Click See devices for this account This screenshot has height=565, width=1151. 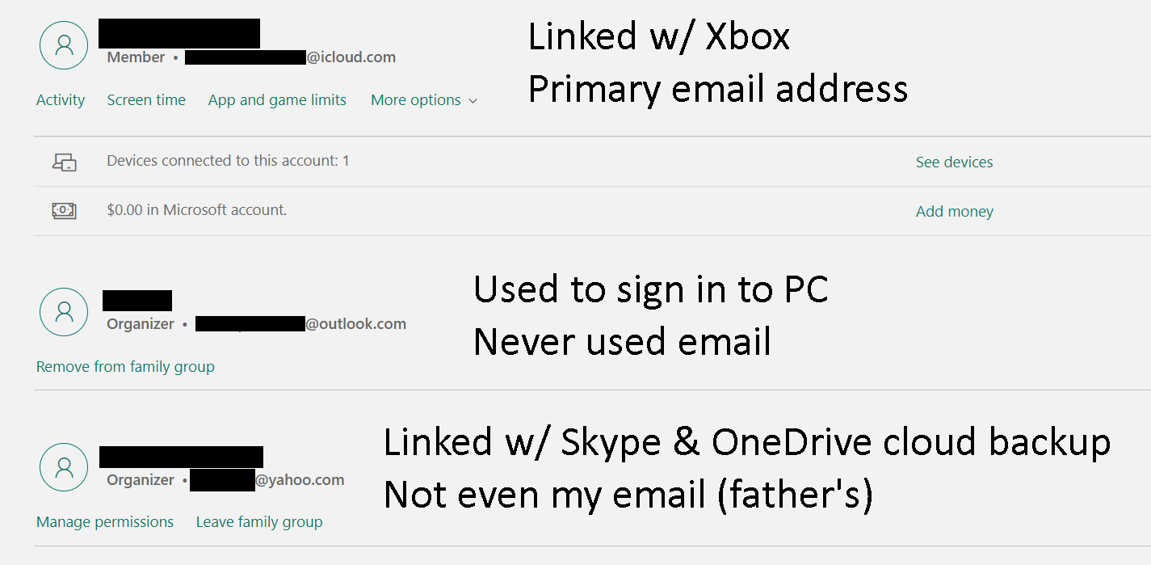pos(954,162)
